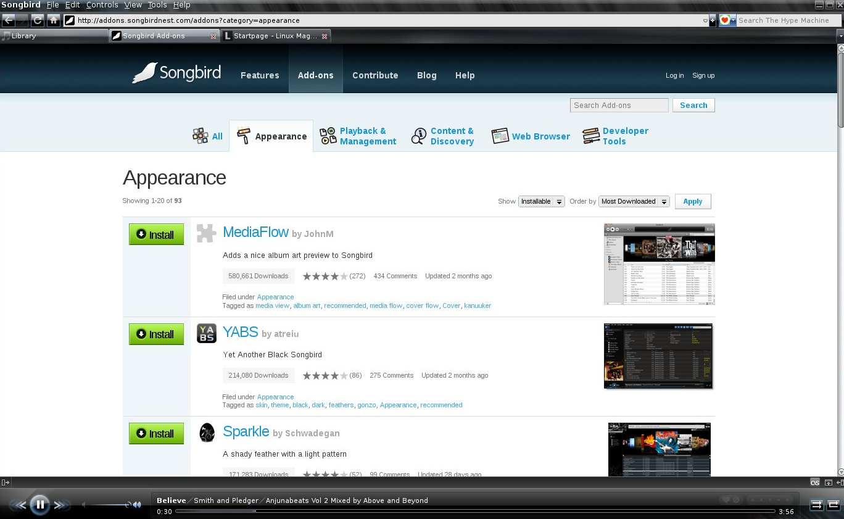Screen dimensions: 844x519
Task: Click the Appearance paint roller icon
Action: 244,136
